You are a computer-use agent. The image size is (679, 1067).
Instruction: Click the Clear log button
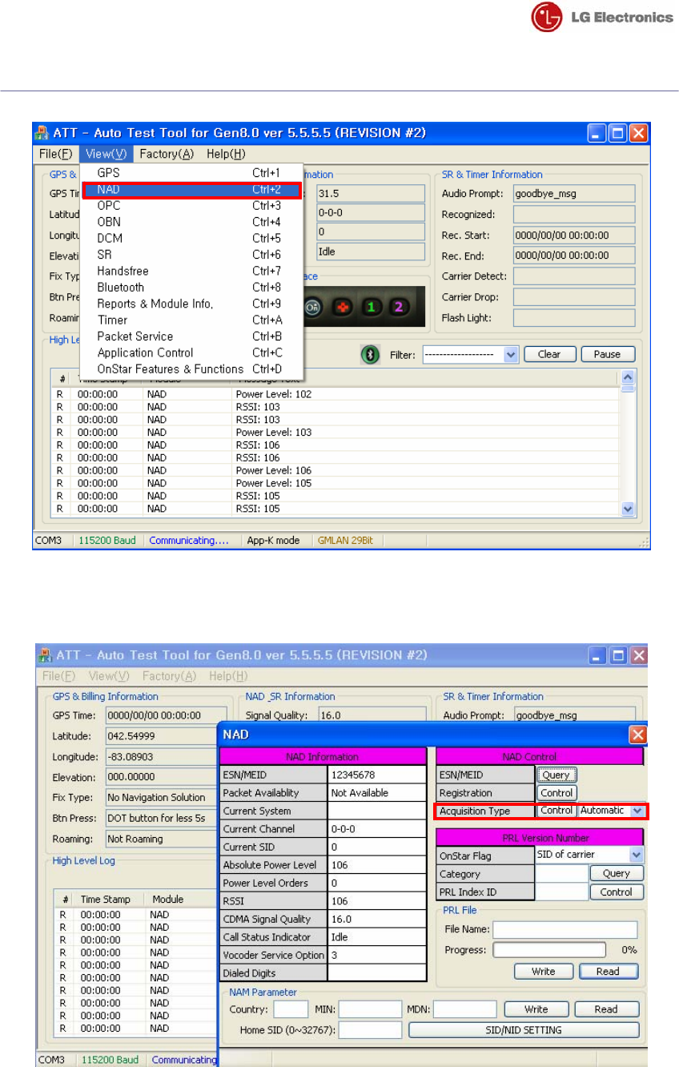(549, 354)
